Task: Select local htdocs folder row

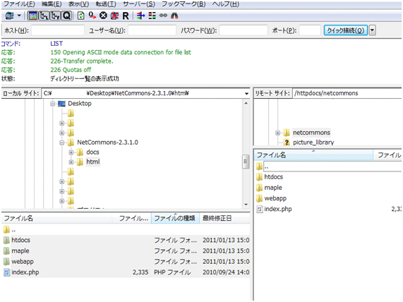Action: (x=126, y=241)
